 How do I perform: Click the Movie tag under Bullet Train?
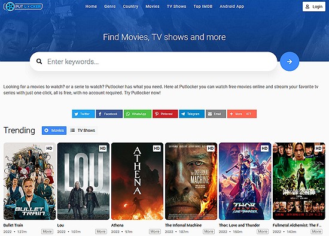[x=47, y=231]
